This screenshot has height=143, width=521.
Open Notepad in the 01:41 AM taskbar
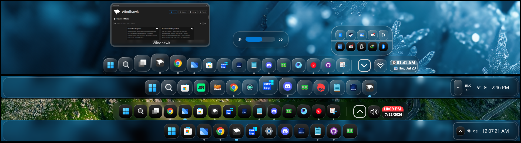click(254, 65)
